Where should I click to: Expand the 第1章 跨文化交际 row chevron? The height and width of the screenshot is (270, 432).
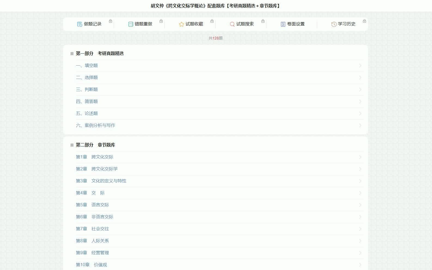click(x=360, y=157)
